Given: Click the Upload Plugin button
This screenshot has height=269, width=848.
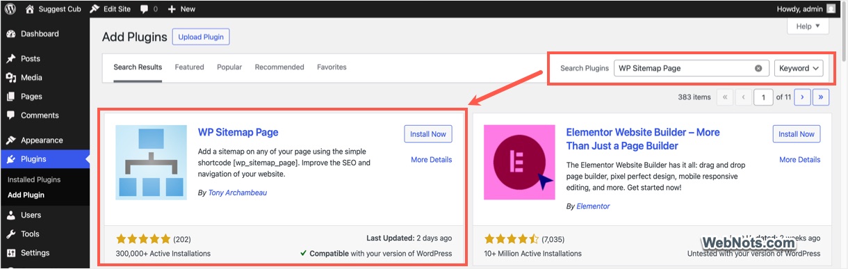Looking at the screenshot, I should coord(201,37).
